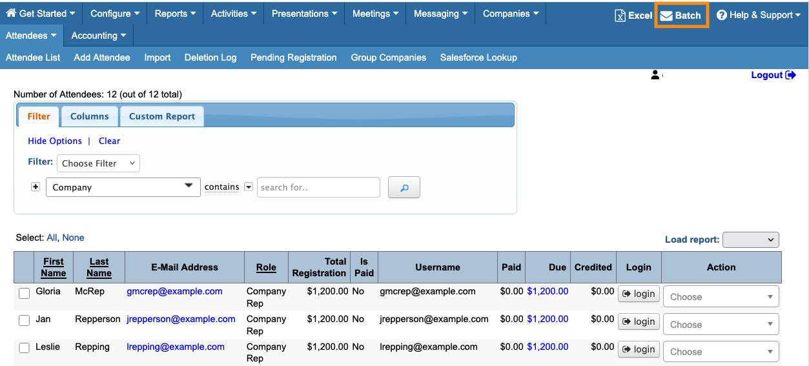
Task: Open Batch email with the envelope icon
Action: tap(666, 15)
